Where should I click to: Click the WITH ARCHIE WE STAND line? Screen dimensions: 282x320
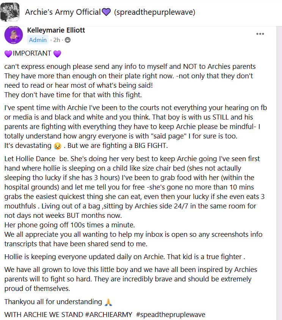44,314
